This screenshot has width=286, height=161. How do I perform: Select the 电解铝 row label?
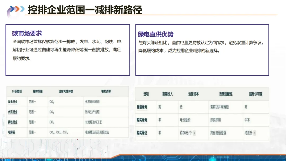click(11, 132)
